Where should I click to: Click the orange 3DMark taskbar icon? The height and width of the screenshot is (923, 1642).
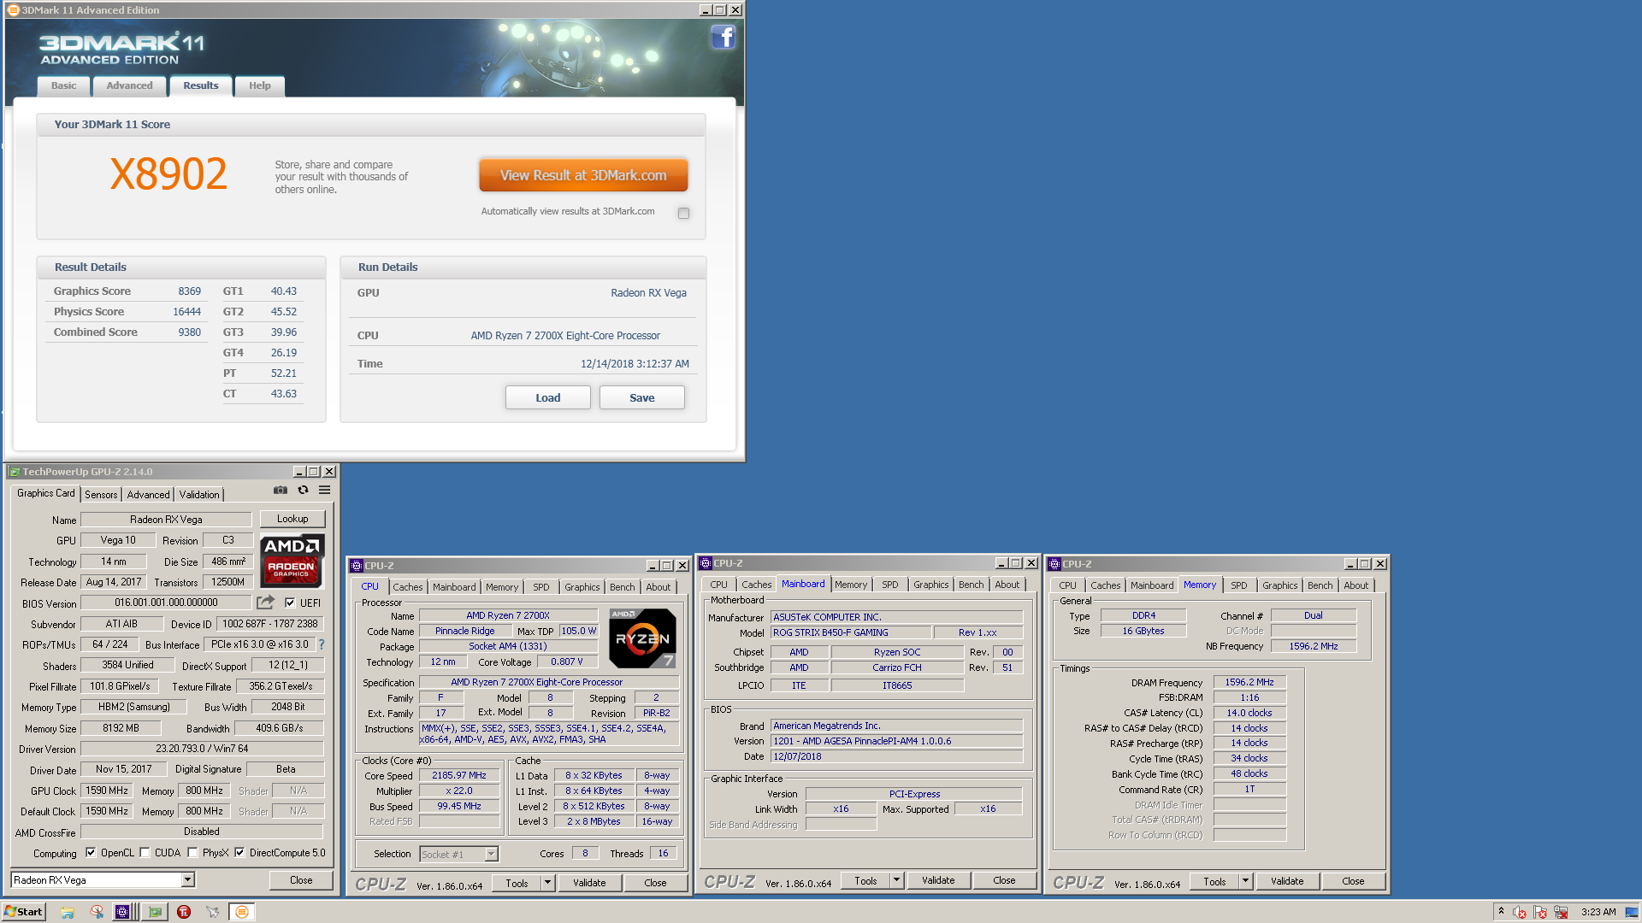pyautogui.click(x=242, y=912)
